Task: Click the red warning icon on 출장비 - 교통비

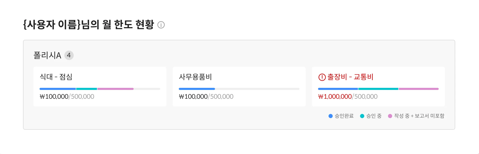Action: (322, 77)
